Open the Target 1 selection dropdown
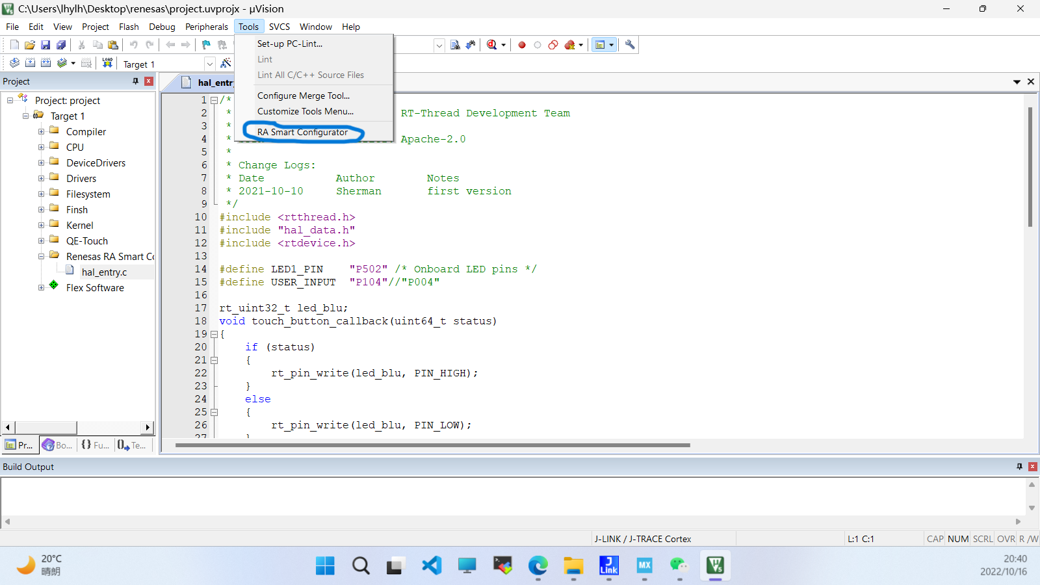Image resolution: width=1040 pixels, height=585 pixels. coord(210,64)
